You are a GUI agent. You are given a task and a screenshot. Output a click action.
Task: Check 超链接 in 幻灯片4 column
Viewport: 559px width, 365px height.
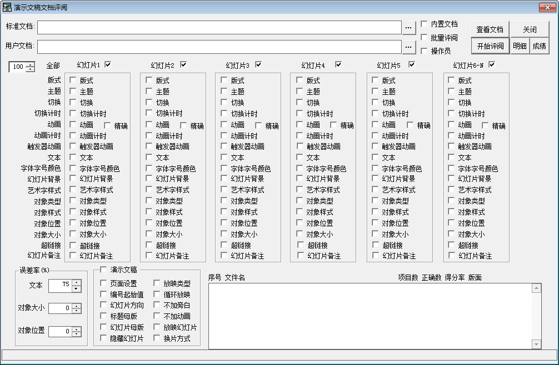click(x=300, y=245)
